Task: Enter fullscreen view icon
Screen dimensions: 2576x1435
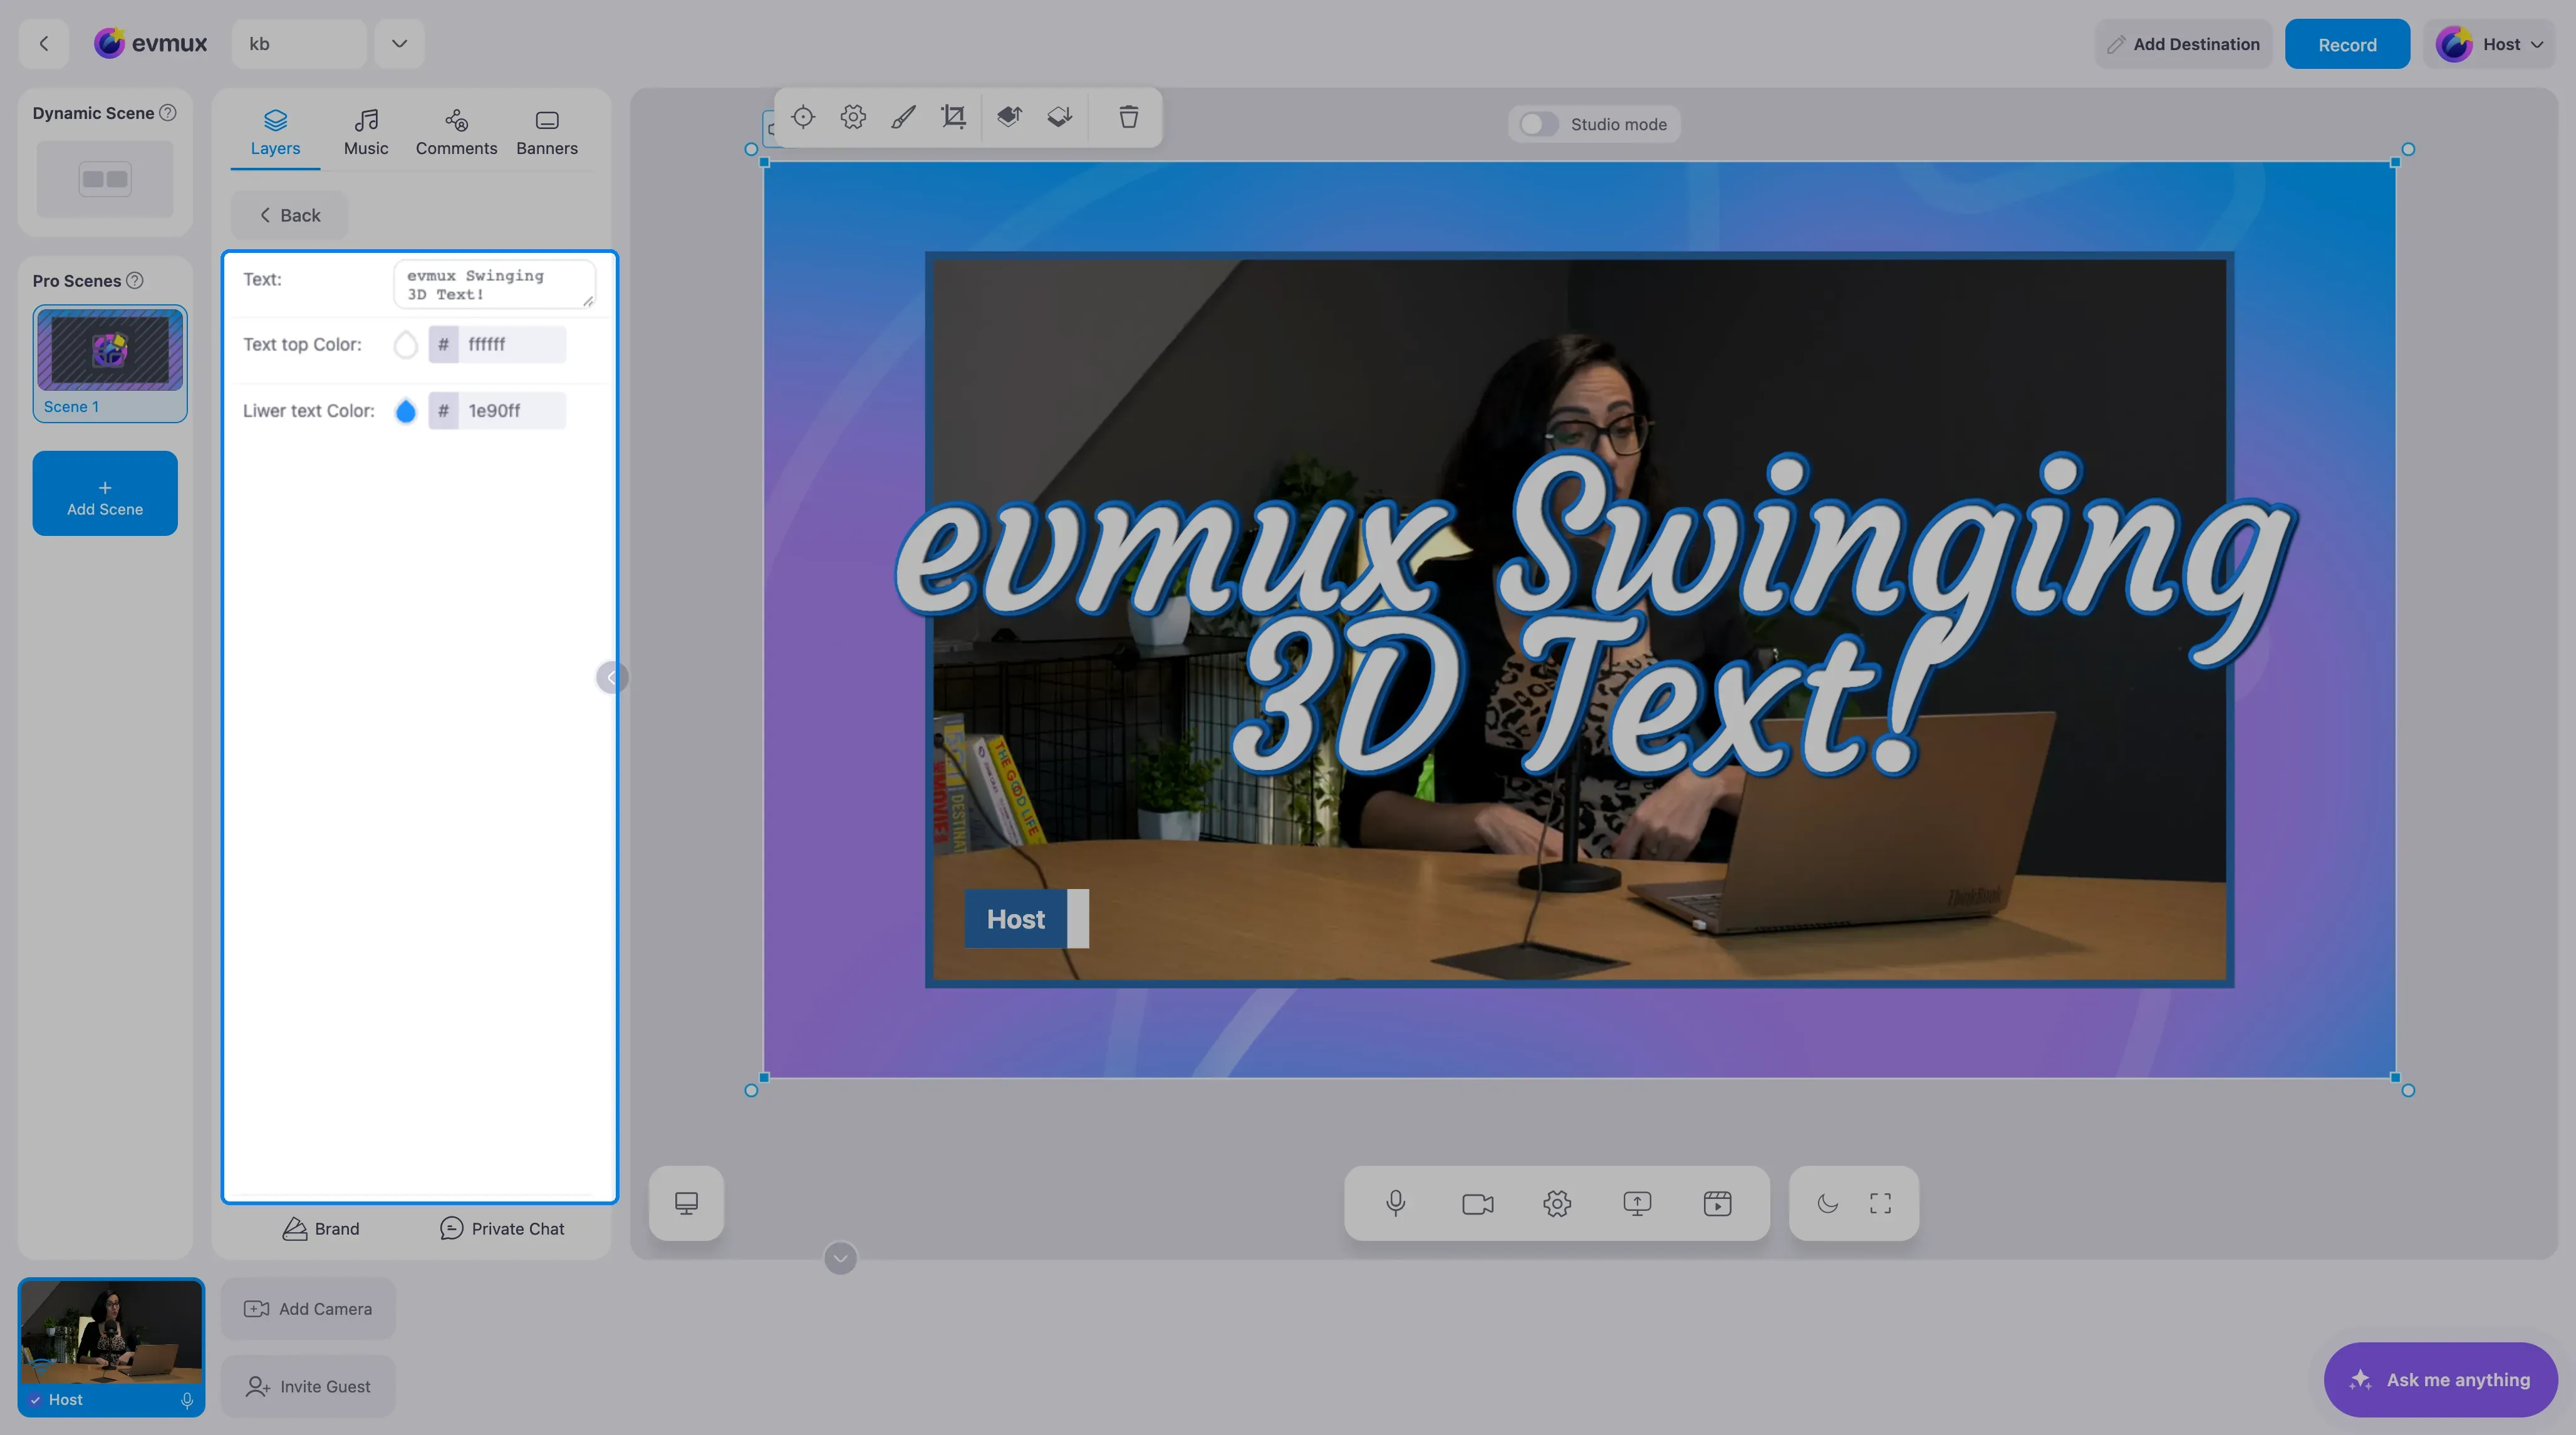Action: point(1880,1203)
